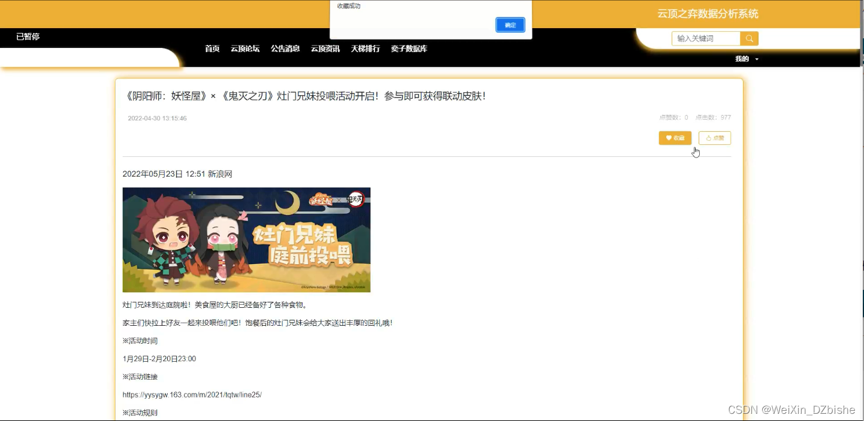Confirm the 收藏成功 dialog with 确定
Image resolution: width=864 pixels, height=421 pixels.
510,25
